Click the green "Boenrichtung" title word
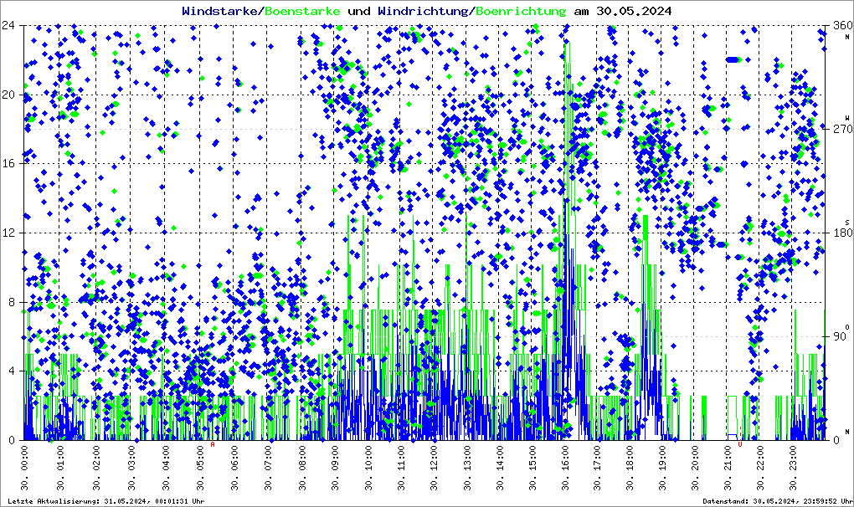 pos(521,11)
